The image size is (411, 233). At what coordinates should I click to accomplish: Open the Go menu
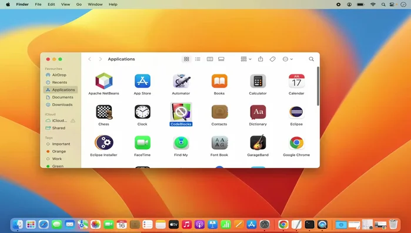(79, 5)
